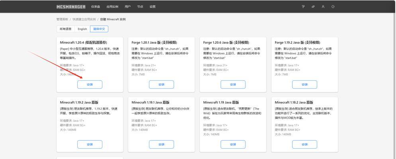Click the Forge 1.20.6 card's 大小: 7MB text
The image size is (396, 159).
pyautogui.click(x=210, y=74)
